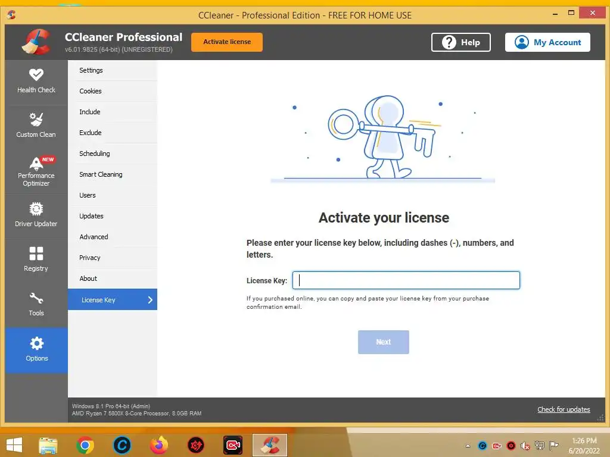This screenshot has width=610, height=457.
Task: Open the Settings options page
Action: [113, 70]
